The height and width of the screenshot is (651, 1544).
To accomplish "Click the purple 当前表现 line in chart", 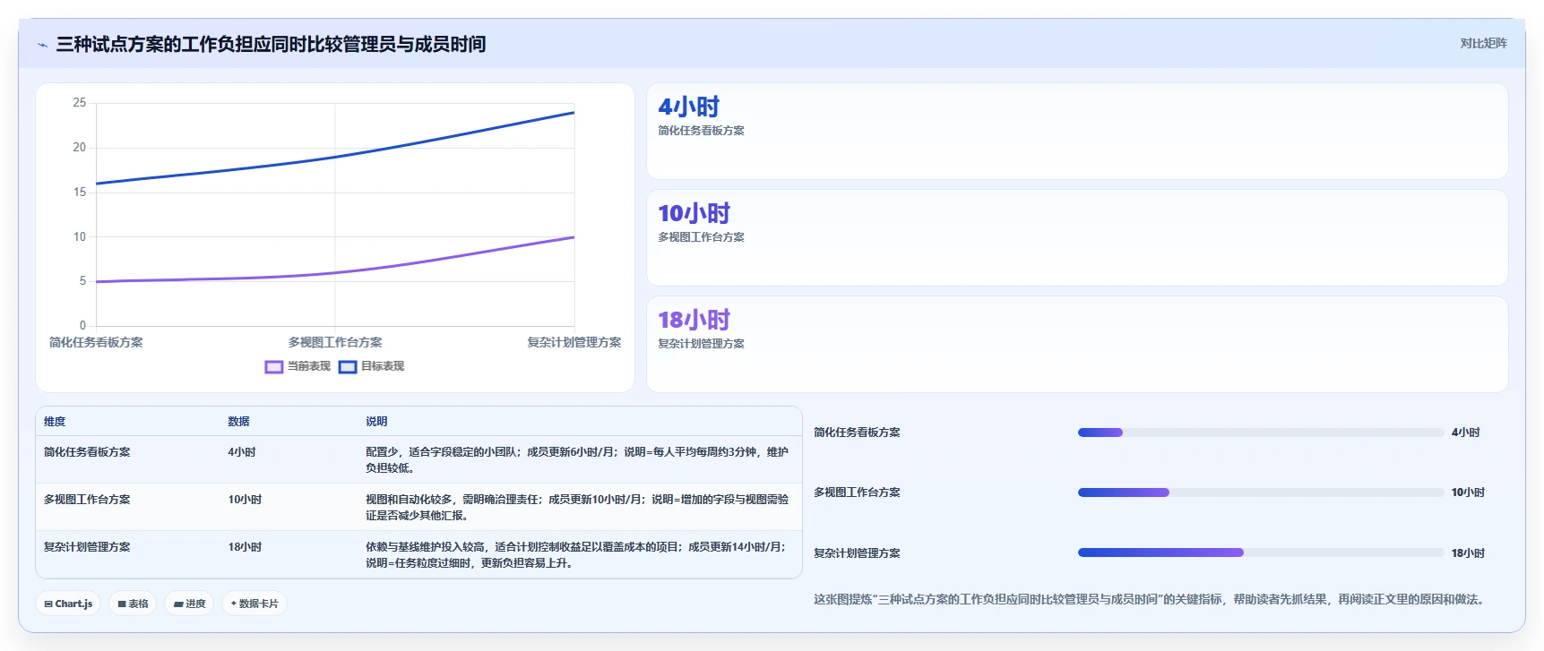I will (x=335, y=272).
